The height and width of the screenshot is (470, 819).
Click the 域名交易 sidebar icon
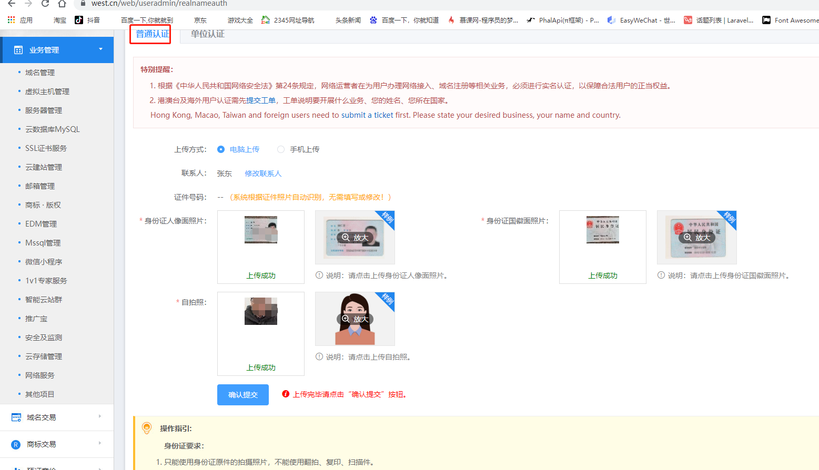pyautogui.click(x=16, y=417)
